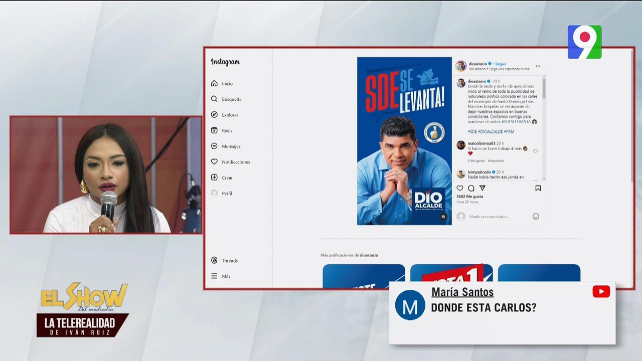Open the #SDE hashtag
The image size is (642, 361).
click(x=472, y=131)
